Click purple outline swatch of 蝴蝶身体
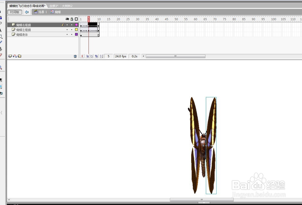The image size is (302, 205). point(76,34)
